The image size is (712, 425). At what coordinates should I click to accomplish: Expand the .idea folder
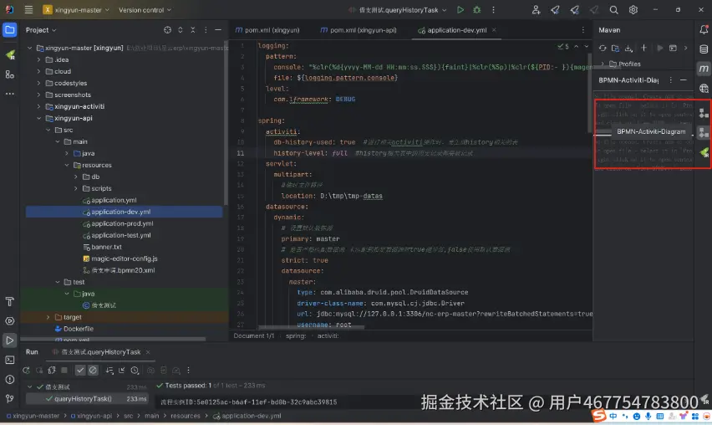pyautogui.click(x=39, y=59)
